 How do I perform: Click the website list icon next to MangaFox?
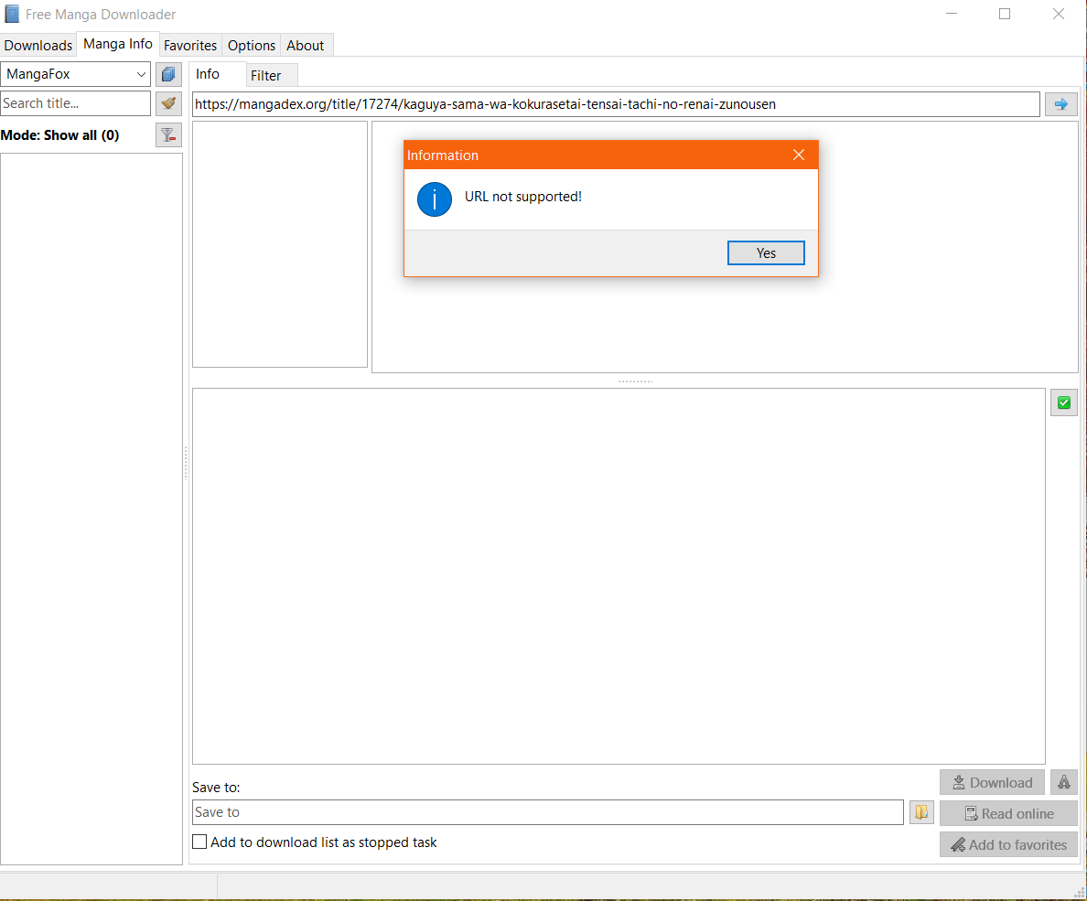[x=168, y=74]
